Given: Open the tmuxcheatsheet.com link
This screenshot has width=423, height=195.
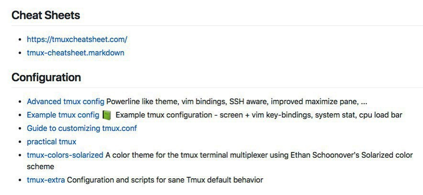Looking at the screenshot, I should pyautogui.click(x=77, y=39).
